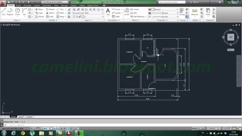Screen dimensions: 242x136
Task: Click the taskbar clock showing 17:53
Action: tap(234, 133)
